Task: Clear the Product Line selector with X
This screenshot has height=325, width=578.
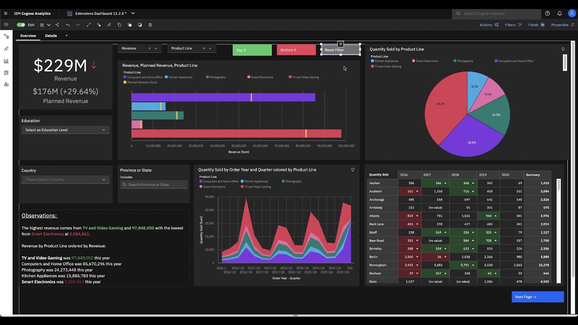Action: pos(204,48)
